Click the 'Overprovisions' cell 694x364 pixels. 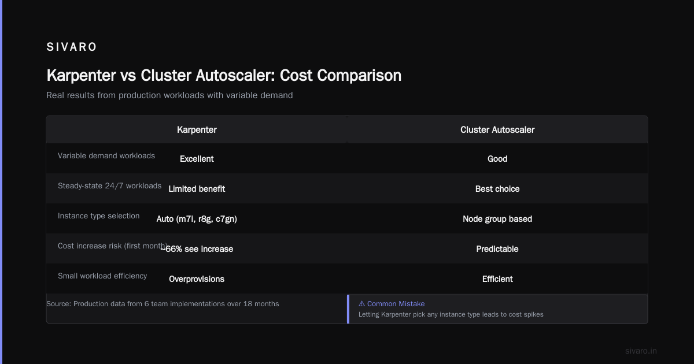pos(197,279)
